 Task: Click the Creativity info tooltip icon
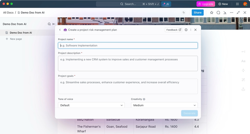(144, 99)
